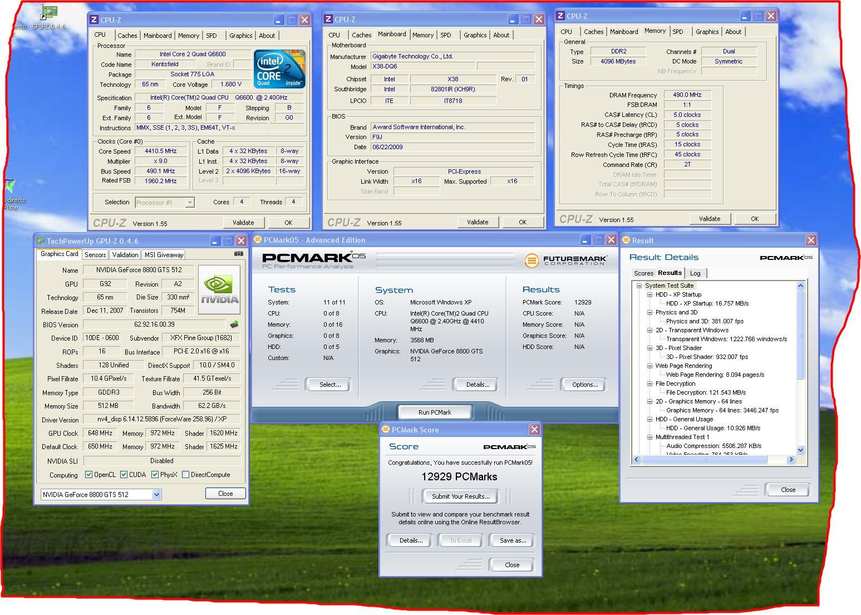Click Details... in the PCMark Score dialog

[411, 540]
